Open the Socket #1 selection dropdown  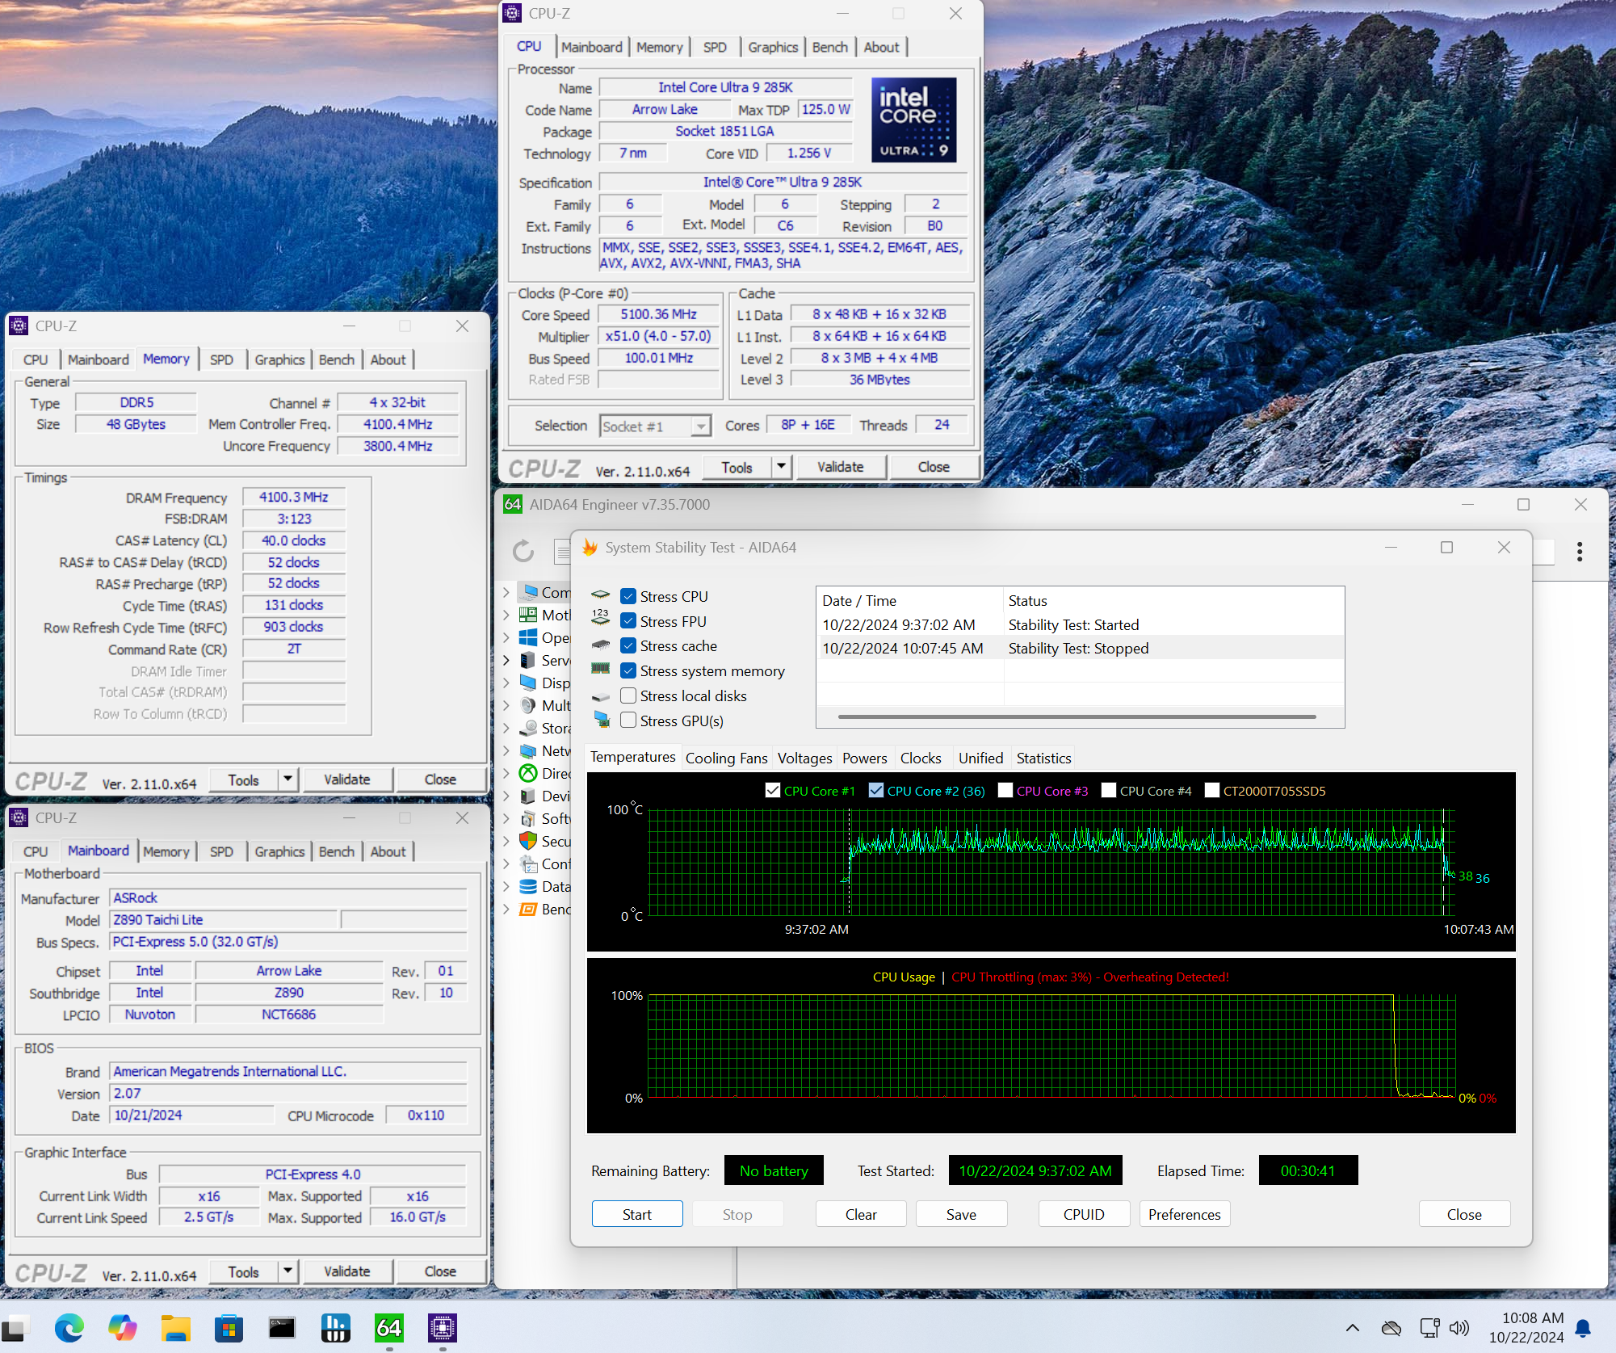coord(700,426)
